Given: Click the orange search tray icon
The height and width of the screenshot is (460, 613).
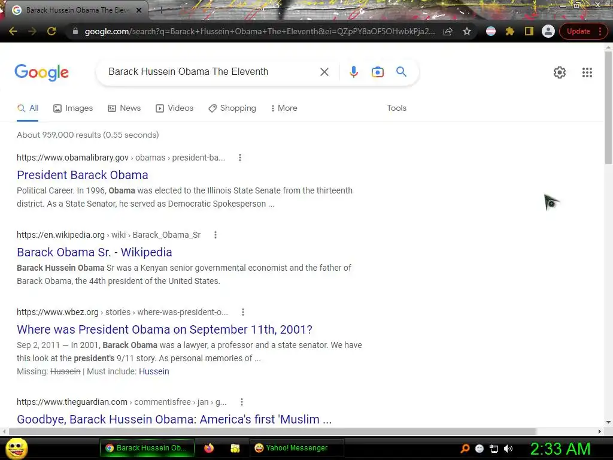Looking at the screenshot, I should (x=465, y=448).
